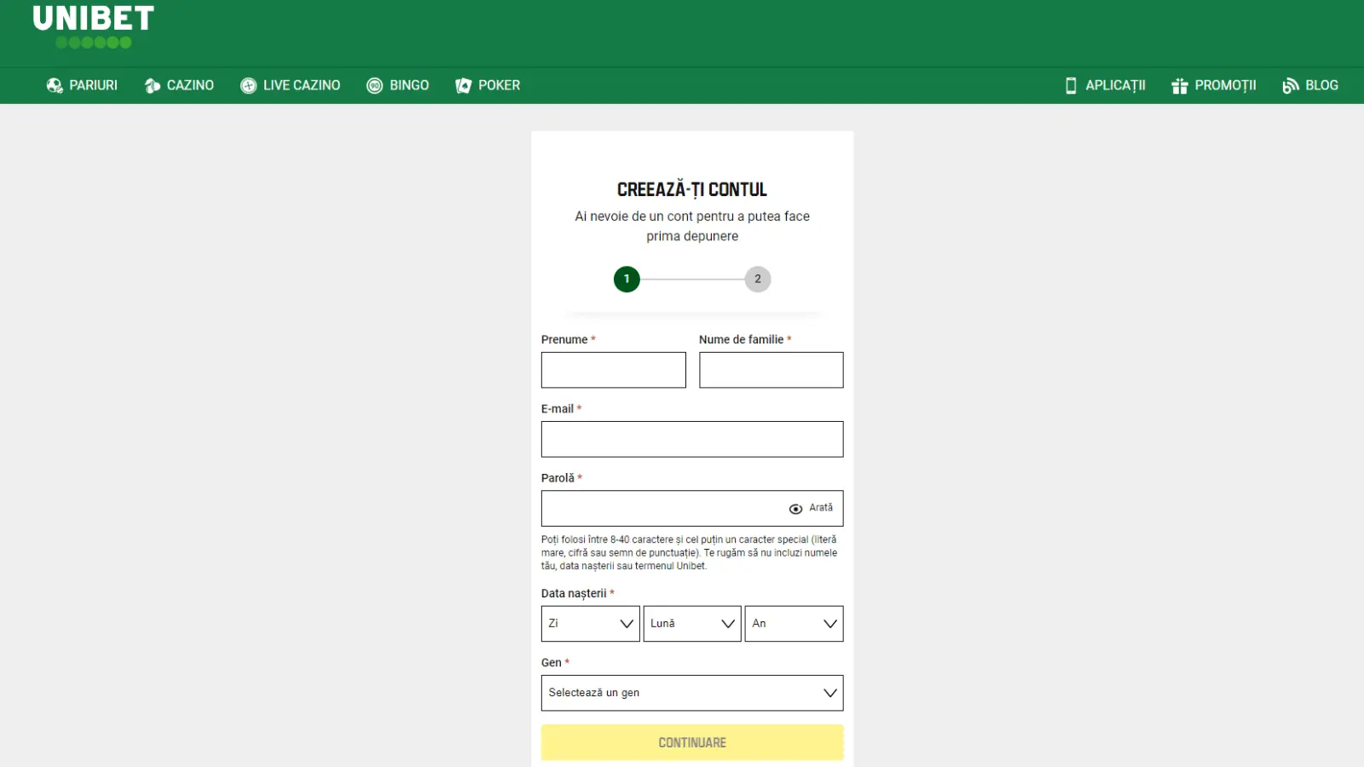Click the CREEAZĂ-ȚI CONTUL heading
The width and height of the screenshot is (1364, 767).
pos(692,189)
